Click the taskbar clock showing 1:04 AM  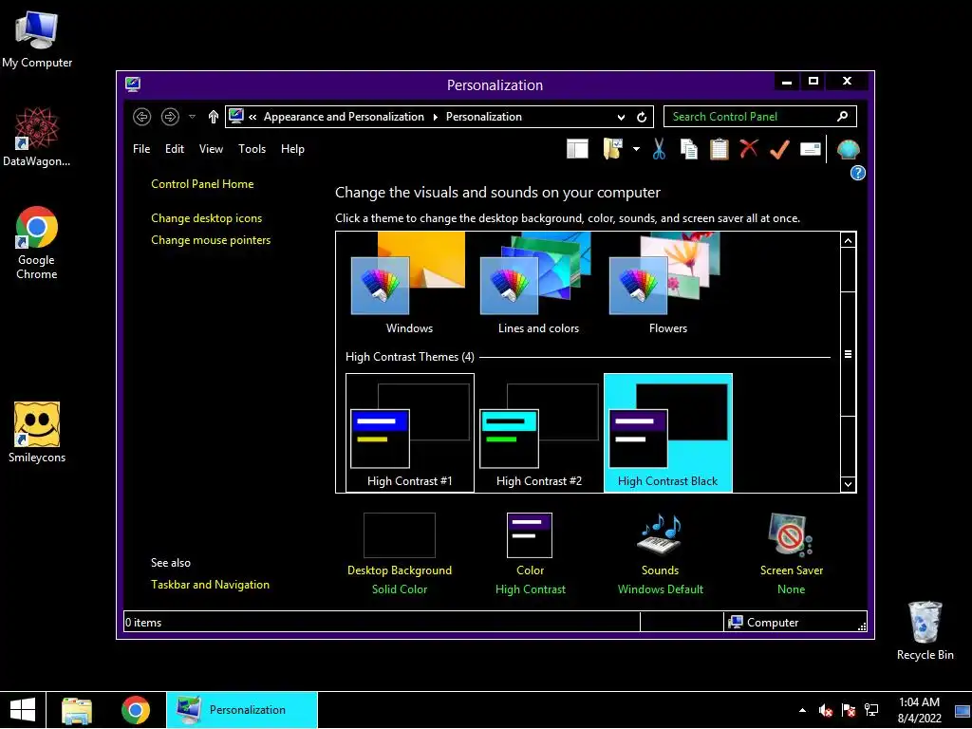point(919,710)
